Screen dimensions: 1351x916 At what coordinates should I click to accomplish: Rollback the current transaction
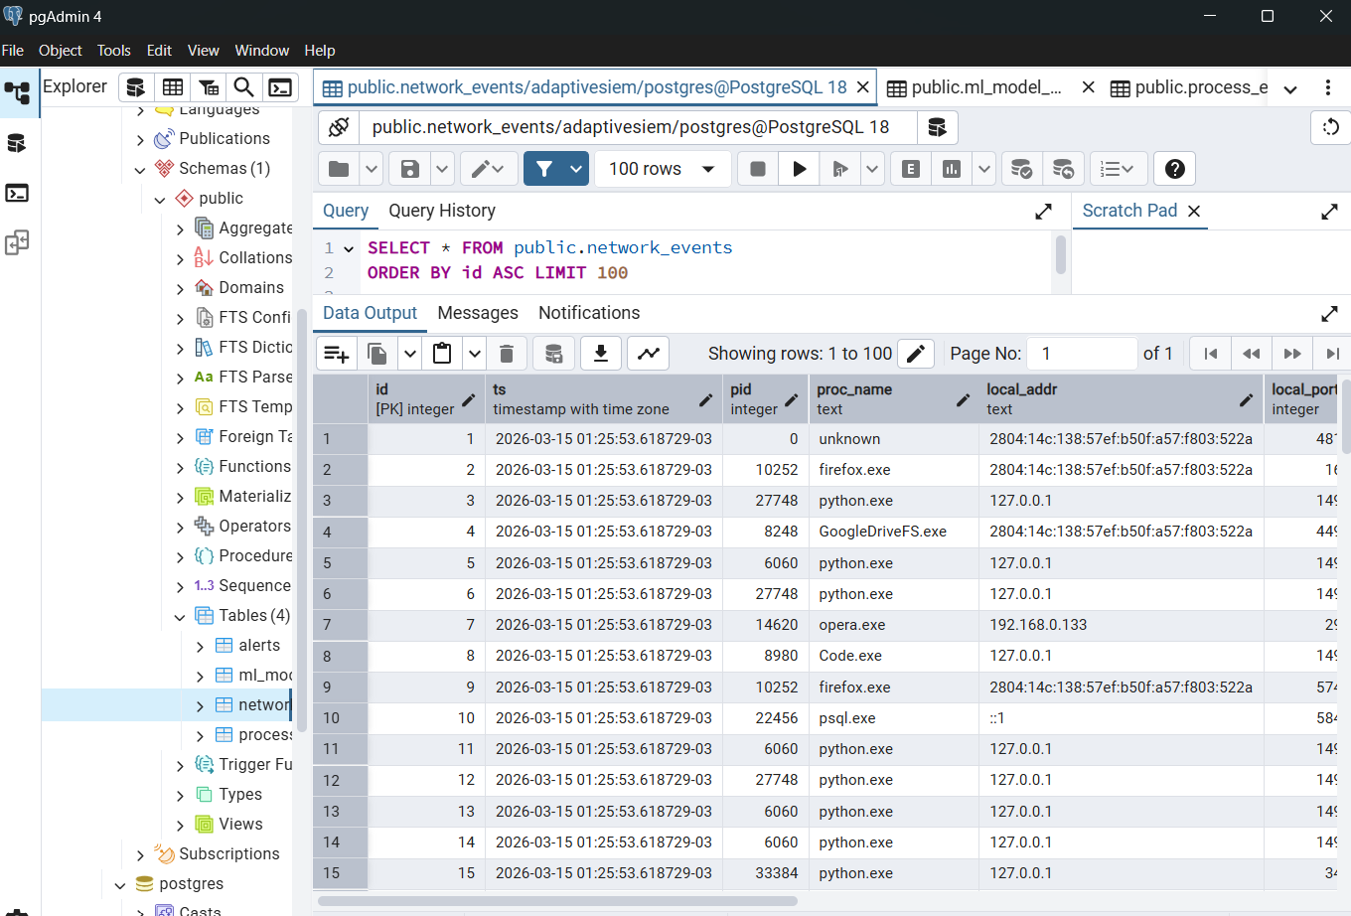point(1063,168)
